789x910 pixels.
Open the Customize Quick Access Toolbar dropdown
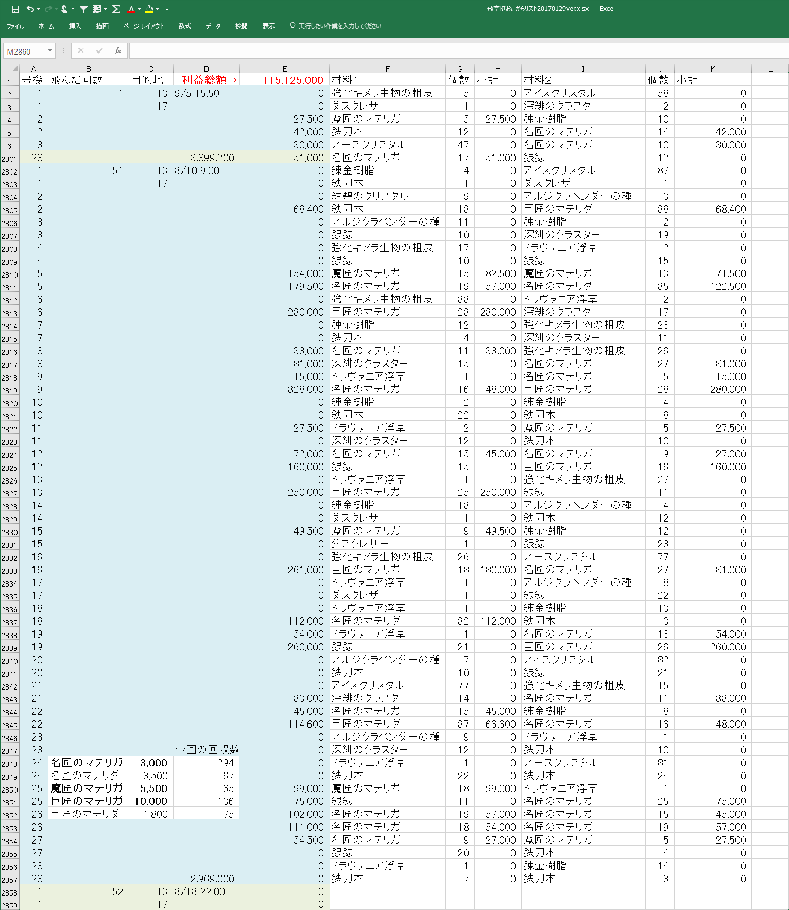click(167, 9)
